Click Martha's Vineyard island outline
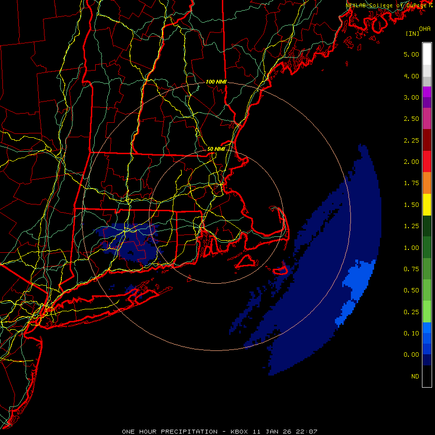Image resolution: width=435 pixels, height=435 pixels. pyautogui.click(x=246, y=262)
